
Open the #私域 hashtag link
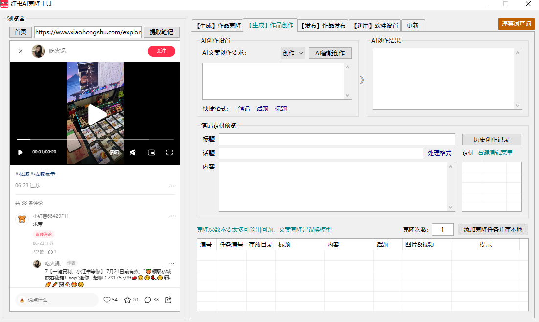[x=22, y=174]
